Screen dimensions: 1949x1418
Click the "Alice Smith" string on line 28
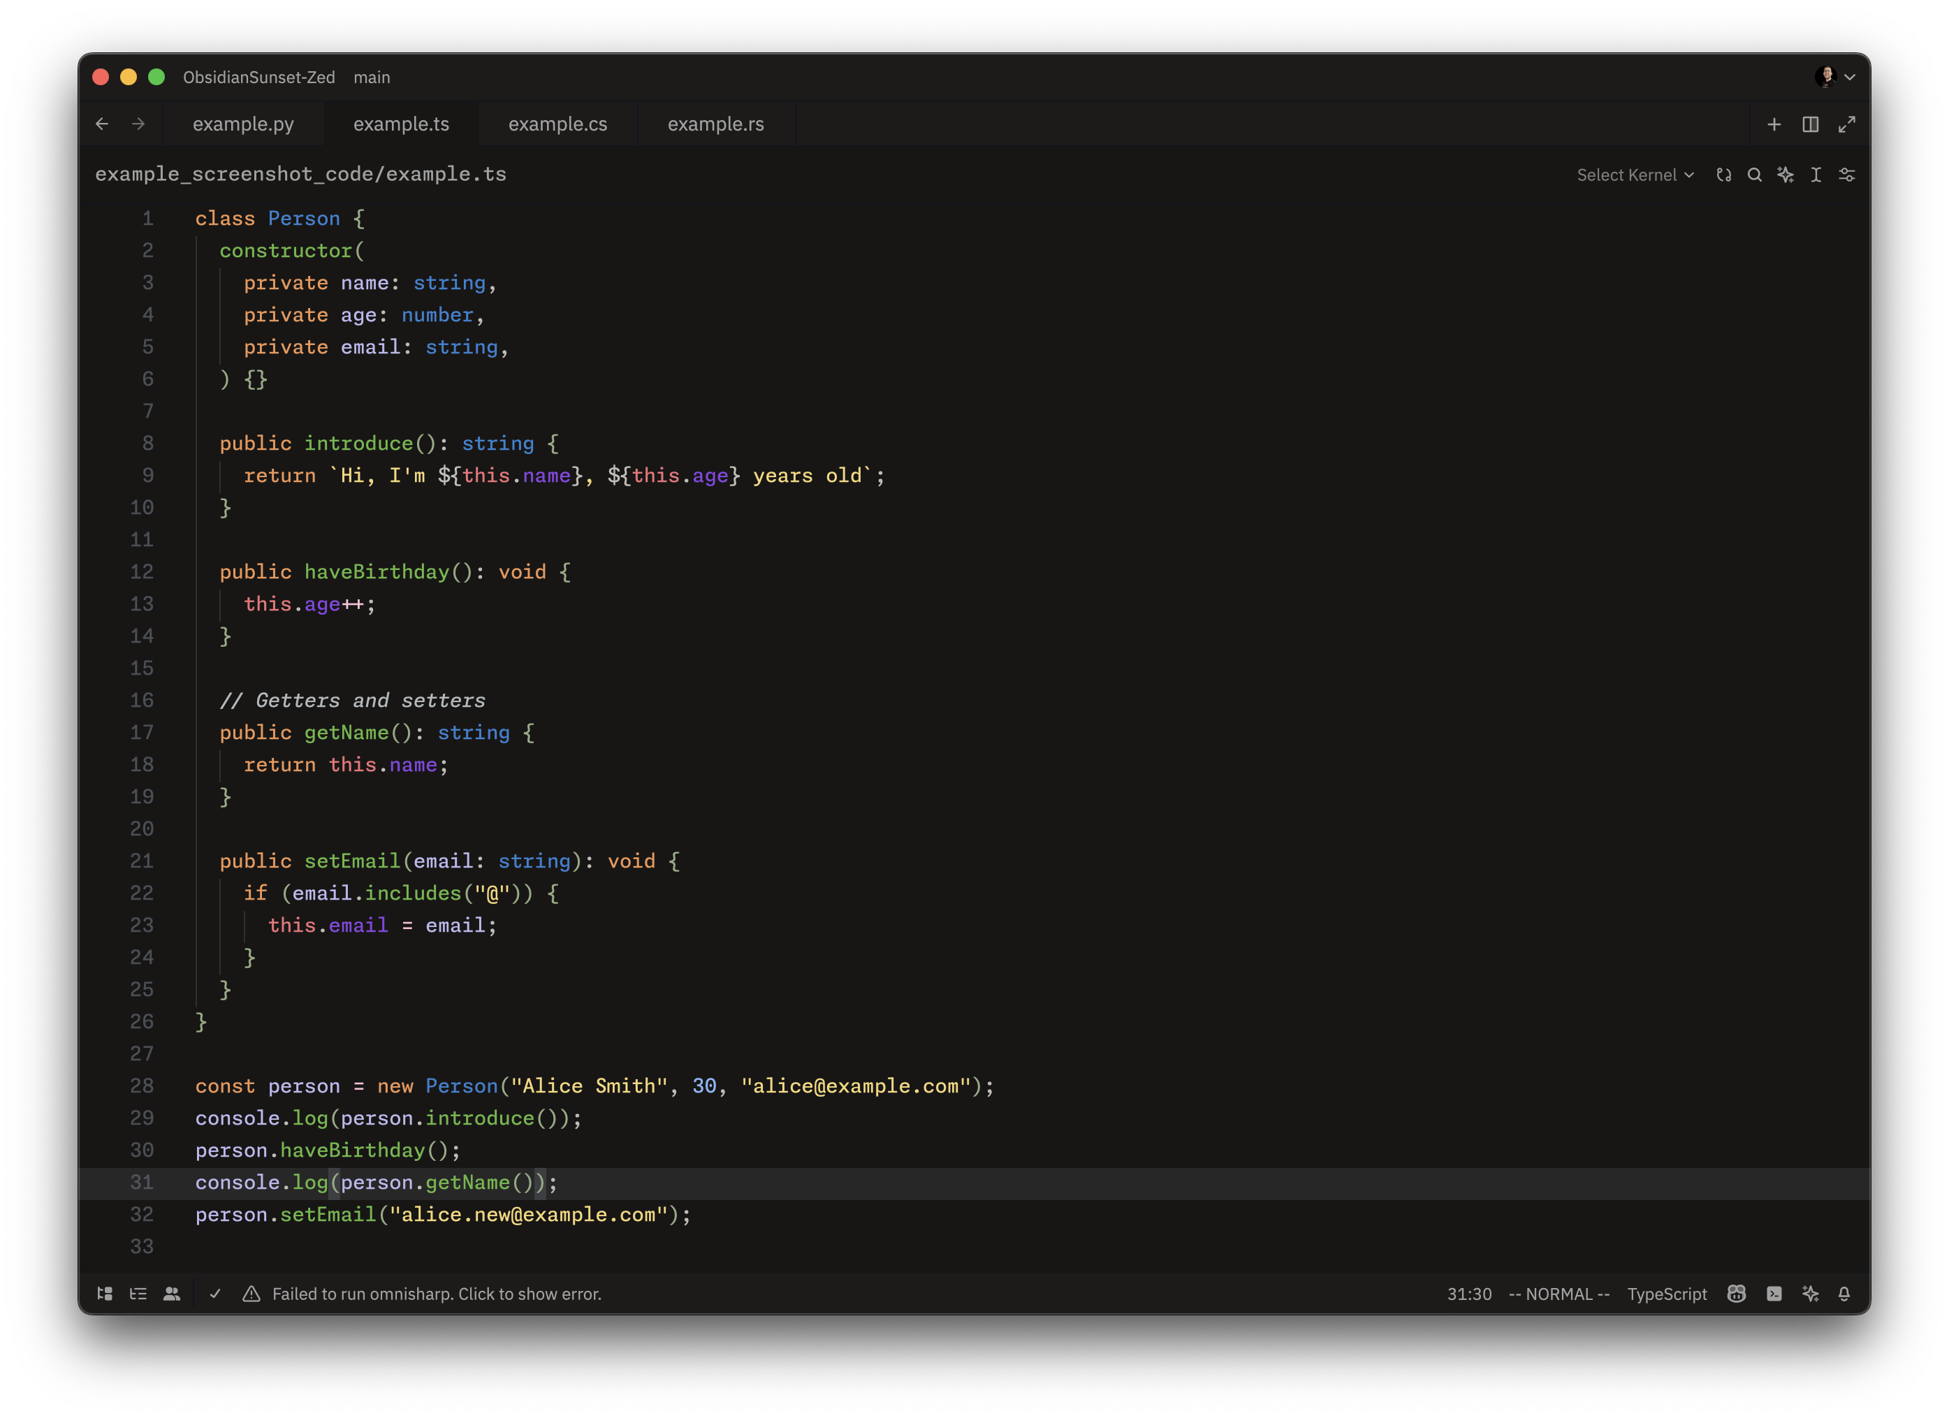(589, 1086)
